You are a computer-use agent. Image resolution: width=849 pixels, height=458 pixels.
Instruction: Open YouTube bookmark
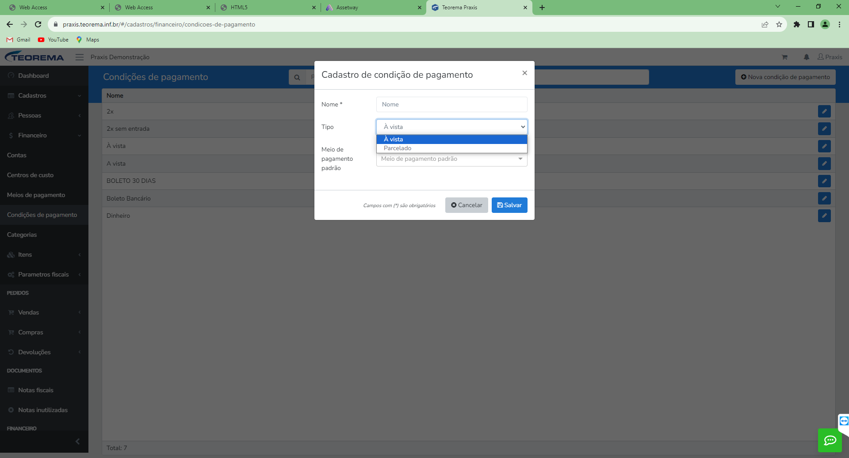[54, 40]
